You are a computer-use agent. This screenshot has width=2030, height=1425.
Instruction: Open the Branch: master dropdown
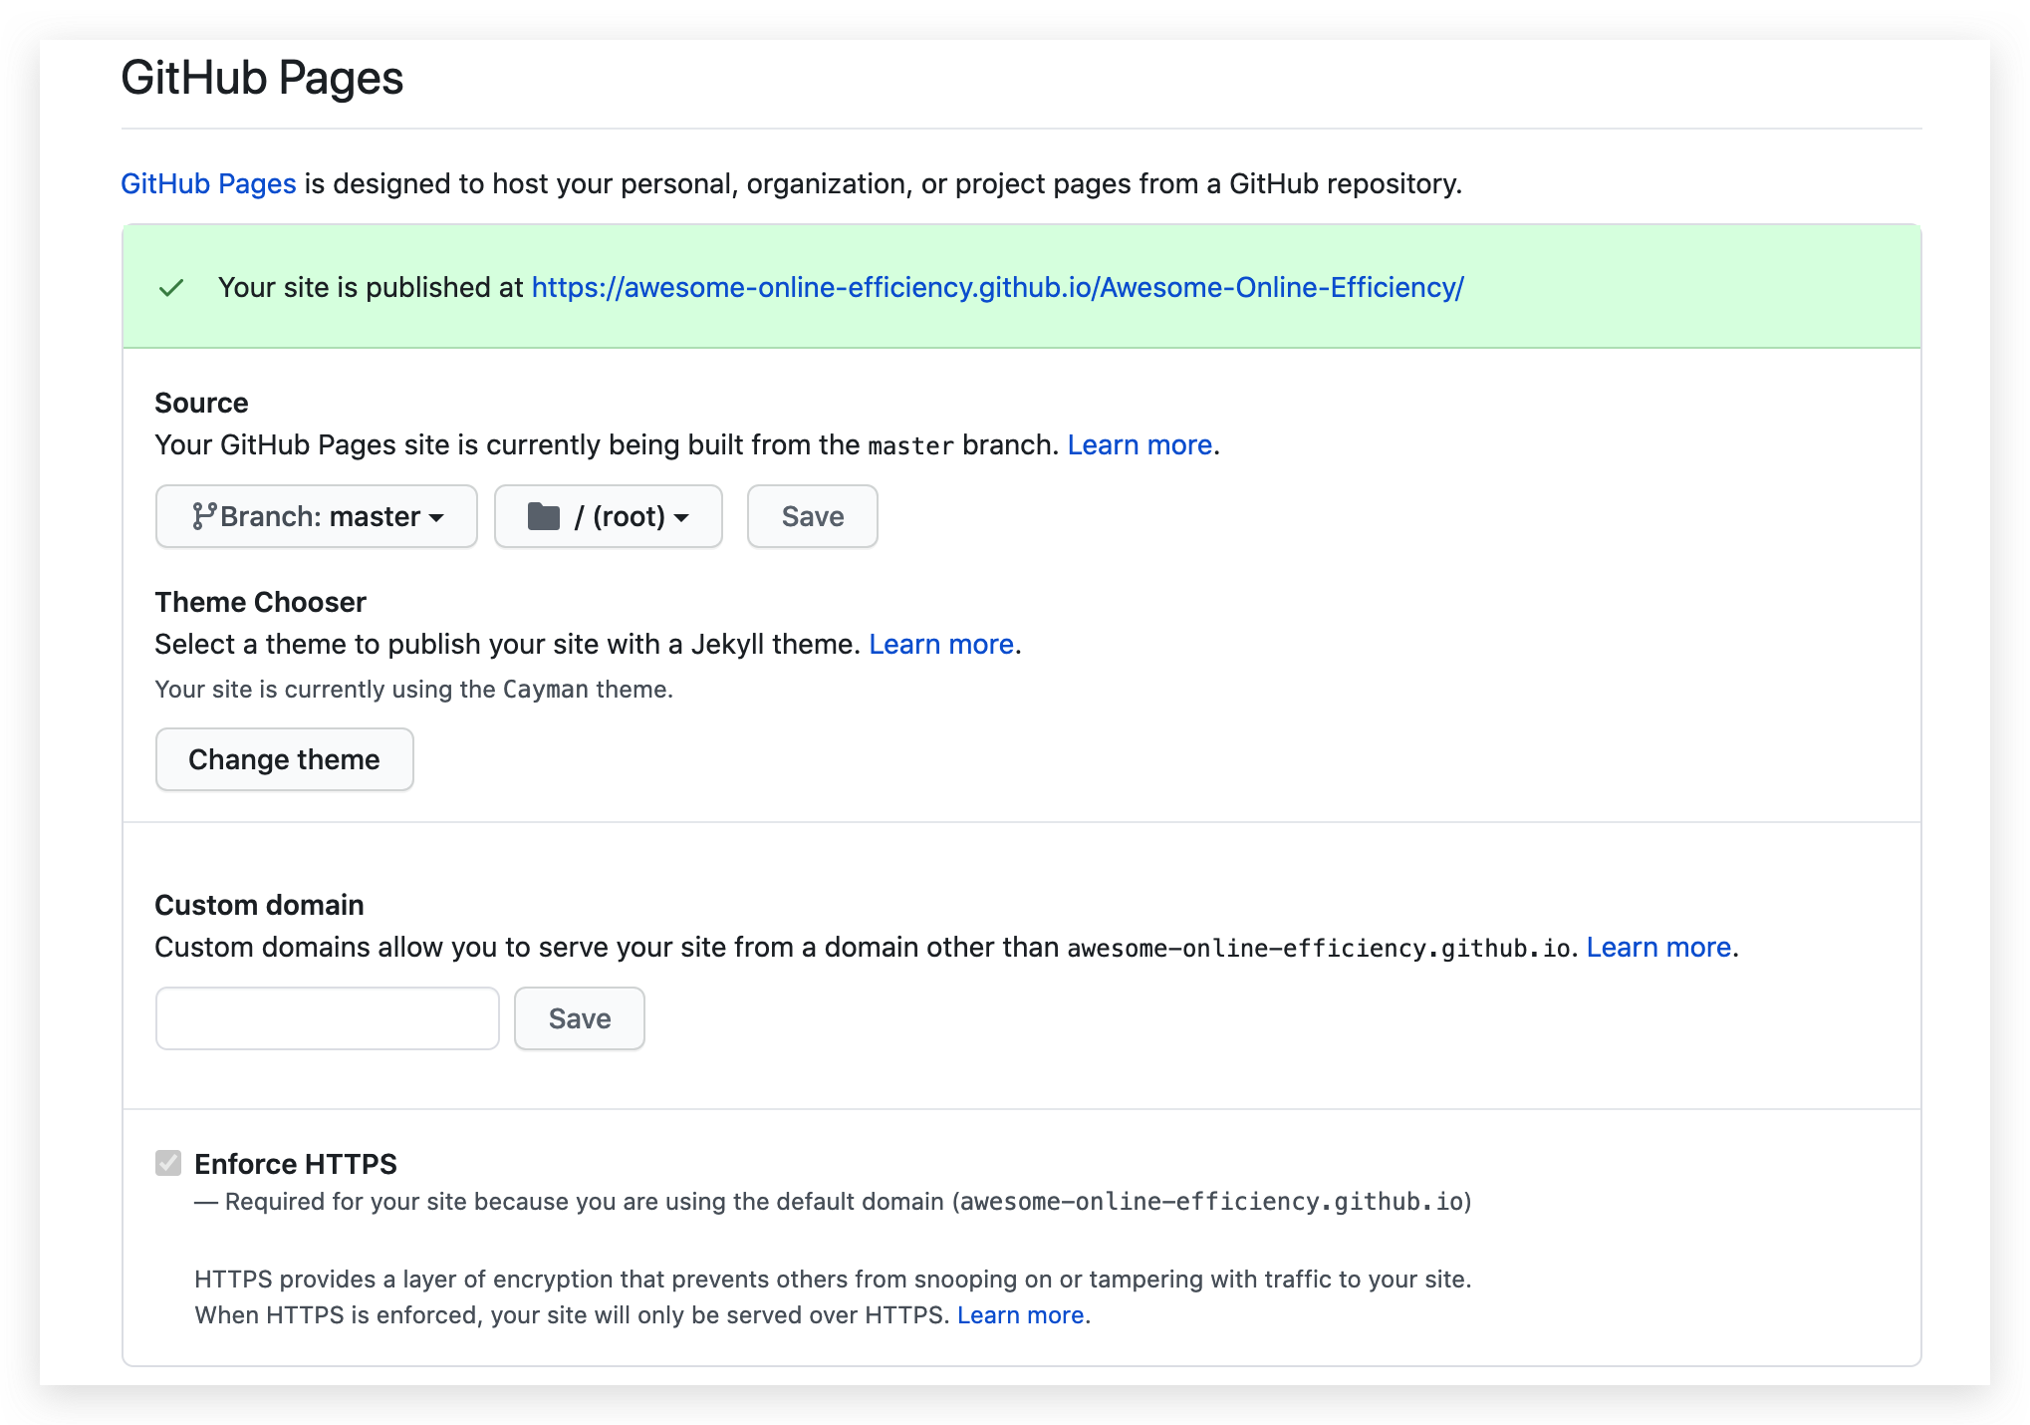[317, 516]
